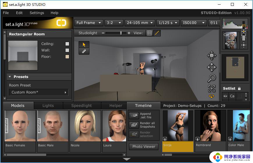Click the Setlist lock icon
The image size is (253, 163).
(x=239, y=89)
